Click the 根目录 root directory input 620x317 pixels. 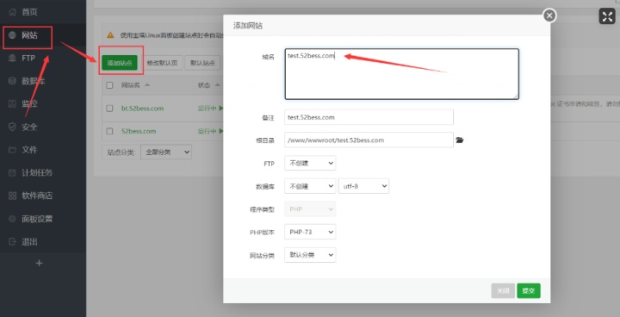pos(369,140)
